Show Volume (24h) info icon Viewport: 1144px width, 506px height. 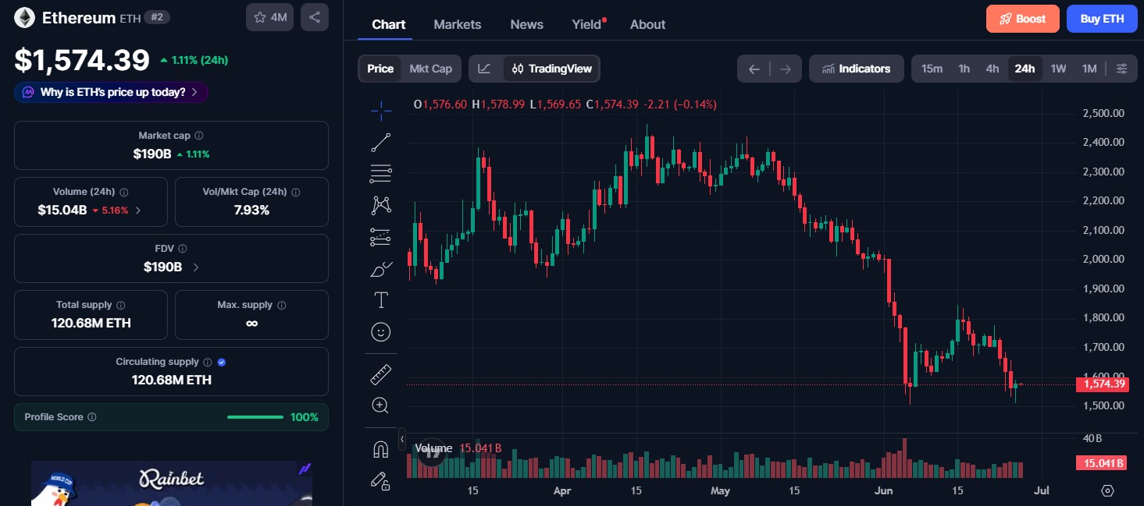pos(124,192)
